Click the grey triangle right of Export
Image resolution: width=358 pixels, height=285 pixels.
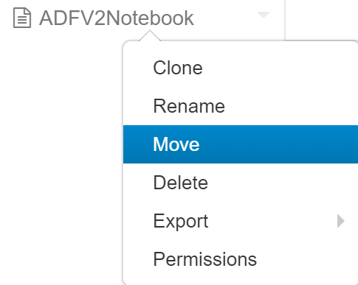341,221
